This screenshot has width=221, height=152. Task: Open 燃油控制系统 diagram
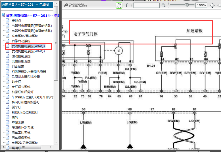click(21, 56)
